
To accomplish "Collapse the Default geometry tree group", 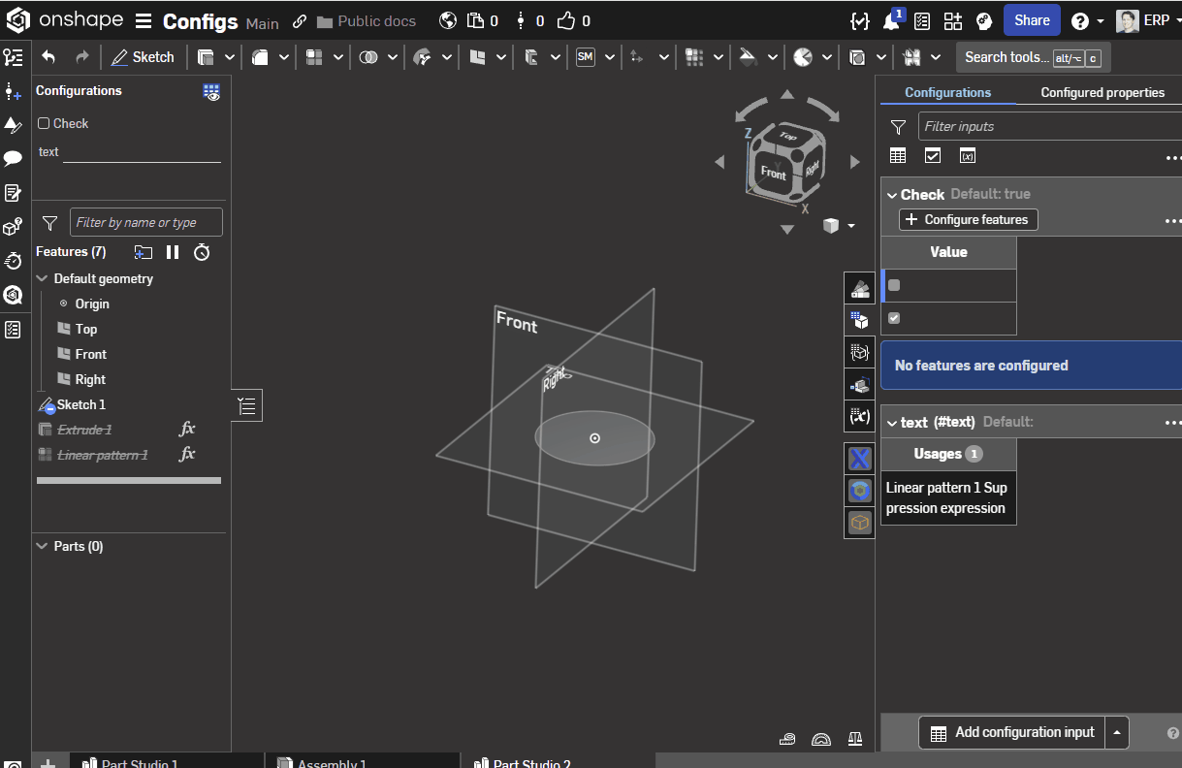I will [x=42, y=278].
